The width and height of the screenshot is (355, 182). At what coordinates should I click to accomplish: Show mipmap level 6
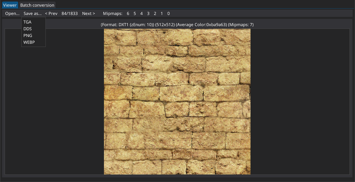[x=128, y=13]
